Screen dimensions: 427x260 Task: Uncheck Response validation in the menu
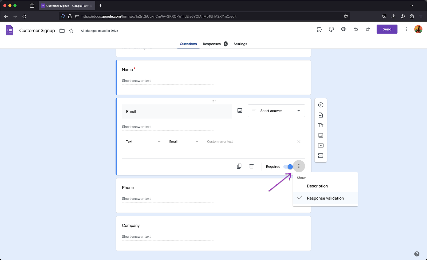[x=325, y=198]
